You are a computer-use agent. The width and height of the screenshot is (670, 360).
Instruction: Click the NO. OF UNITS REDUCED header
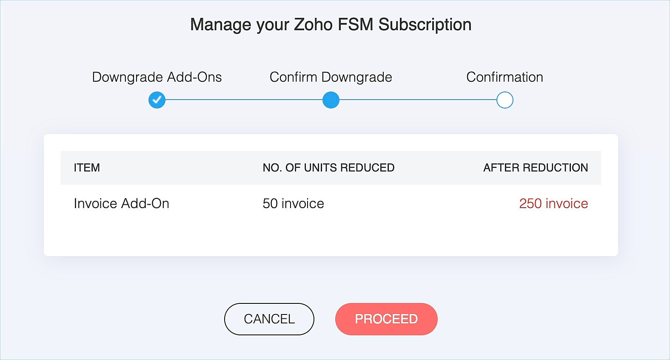328,168
